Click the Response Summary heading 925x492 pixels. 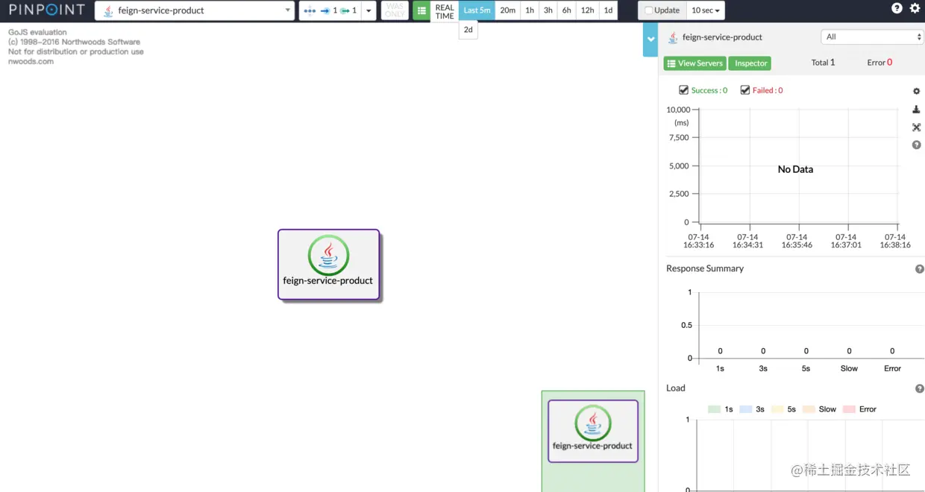705,268
